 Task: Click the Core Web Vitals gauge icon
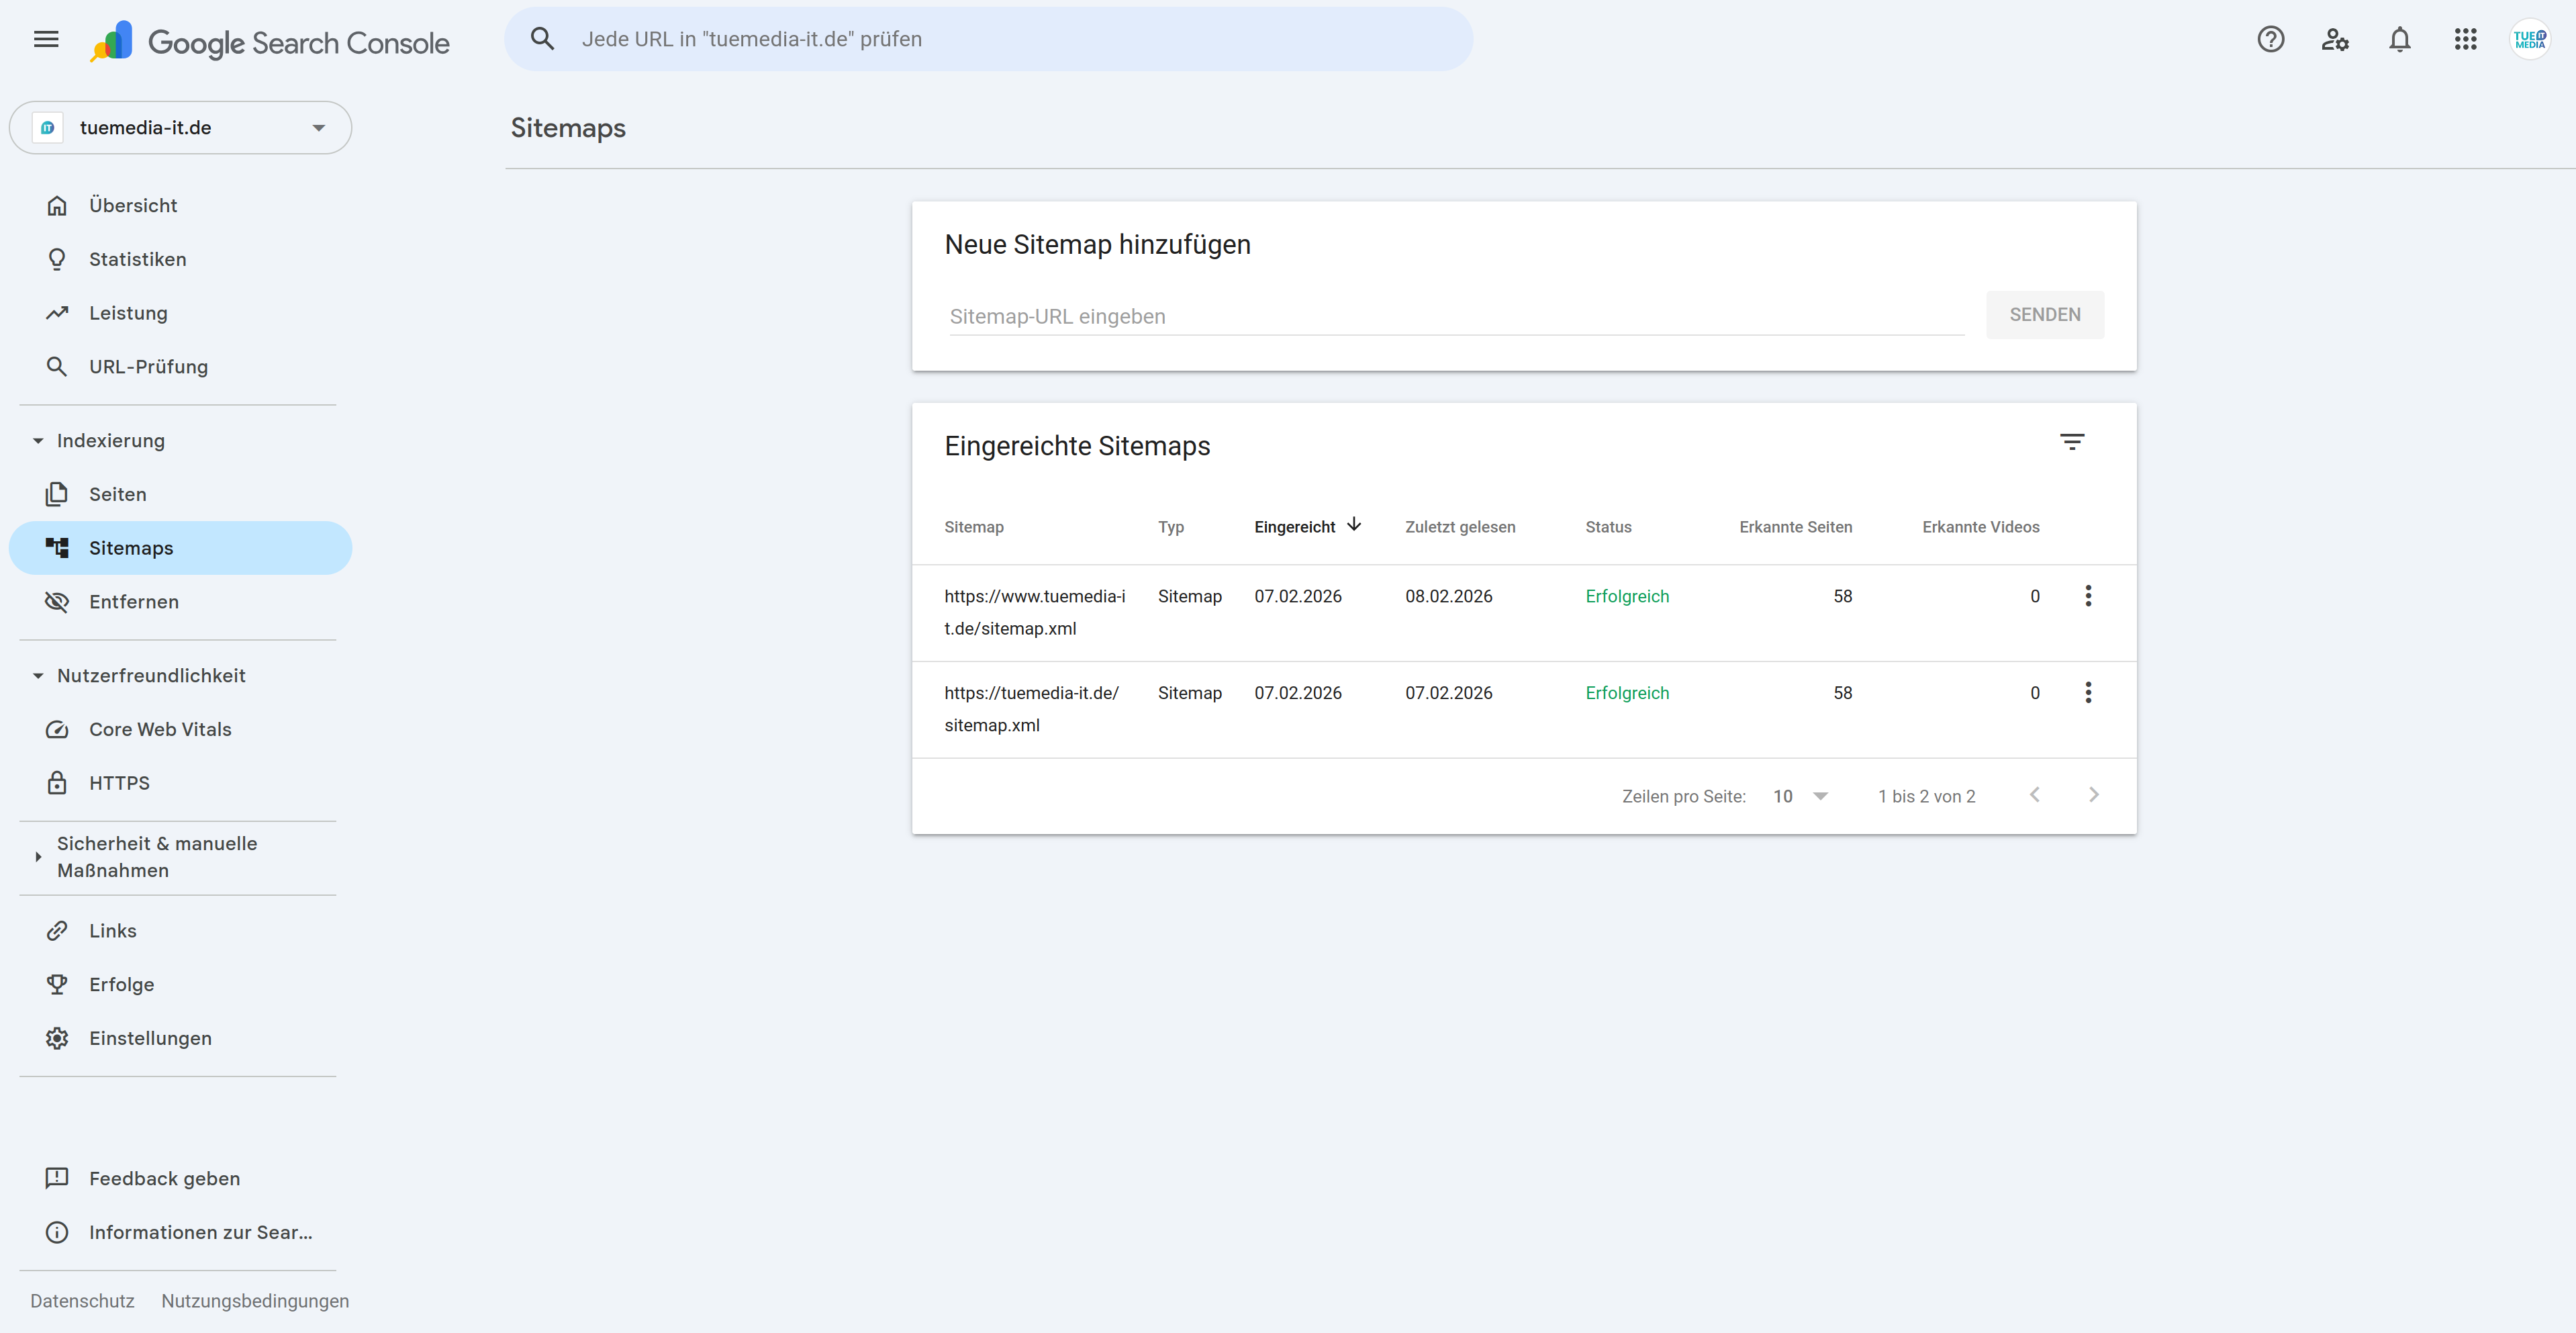[57, 729]
